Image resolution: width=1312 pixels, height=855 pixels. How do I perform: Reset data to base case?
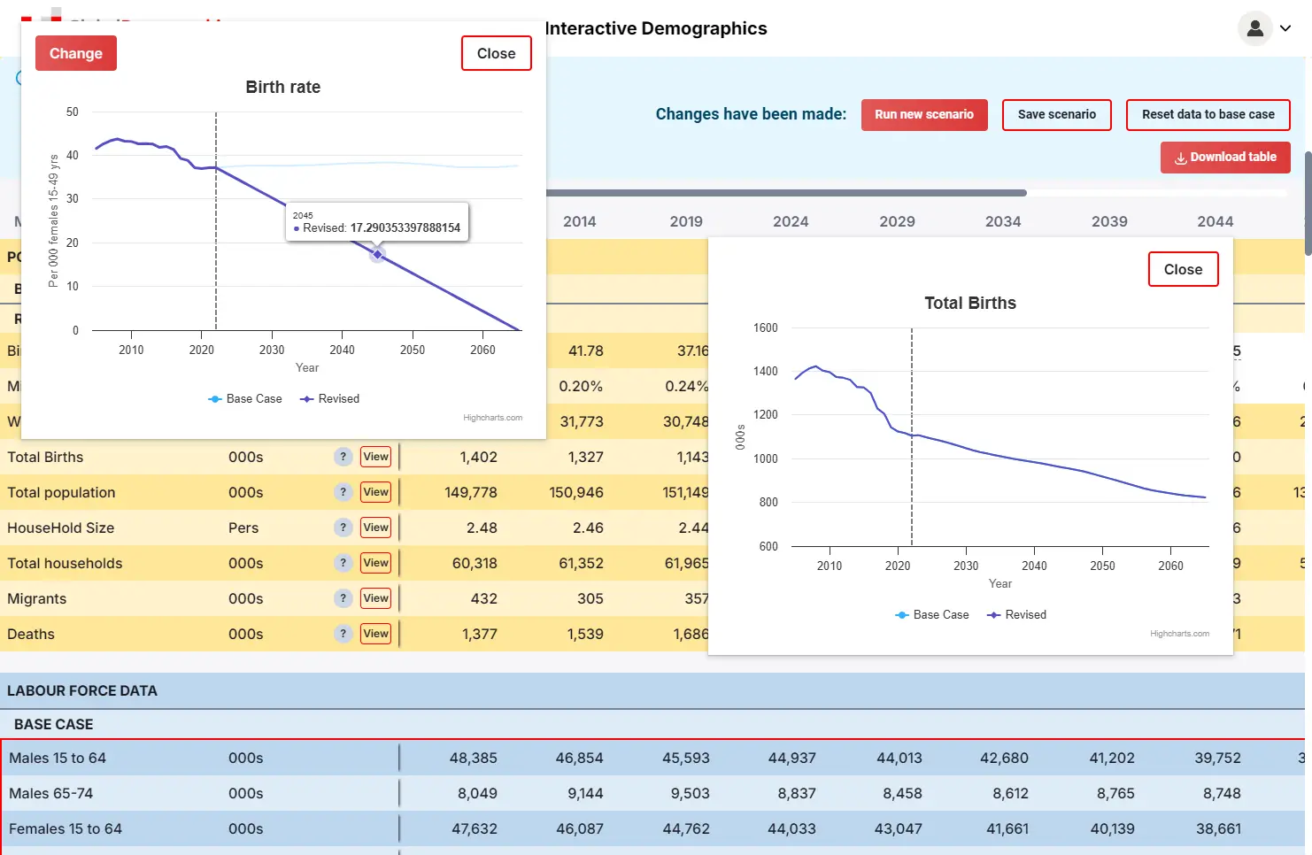(1208, 115)
